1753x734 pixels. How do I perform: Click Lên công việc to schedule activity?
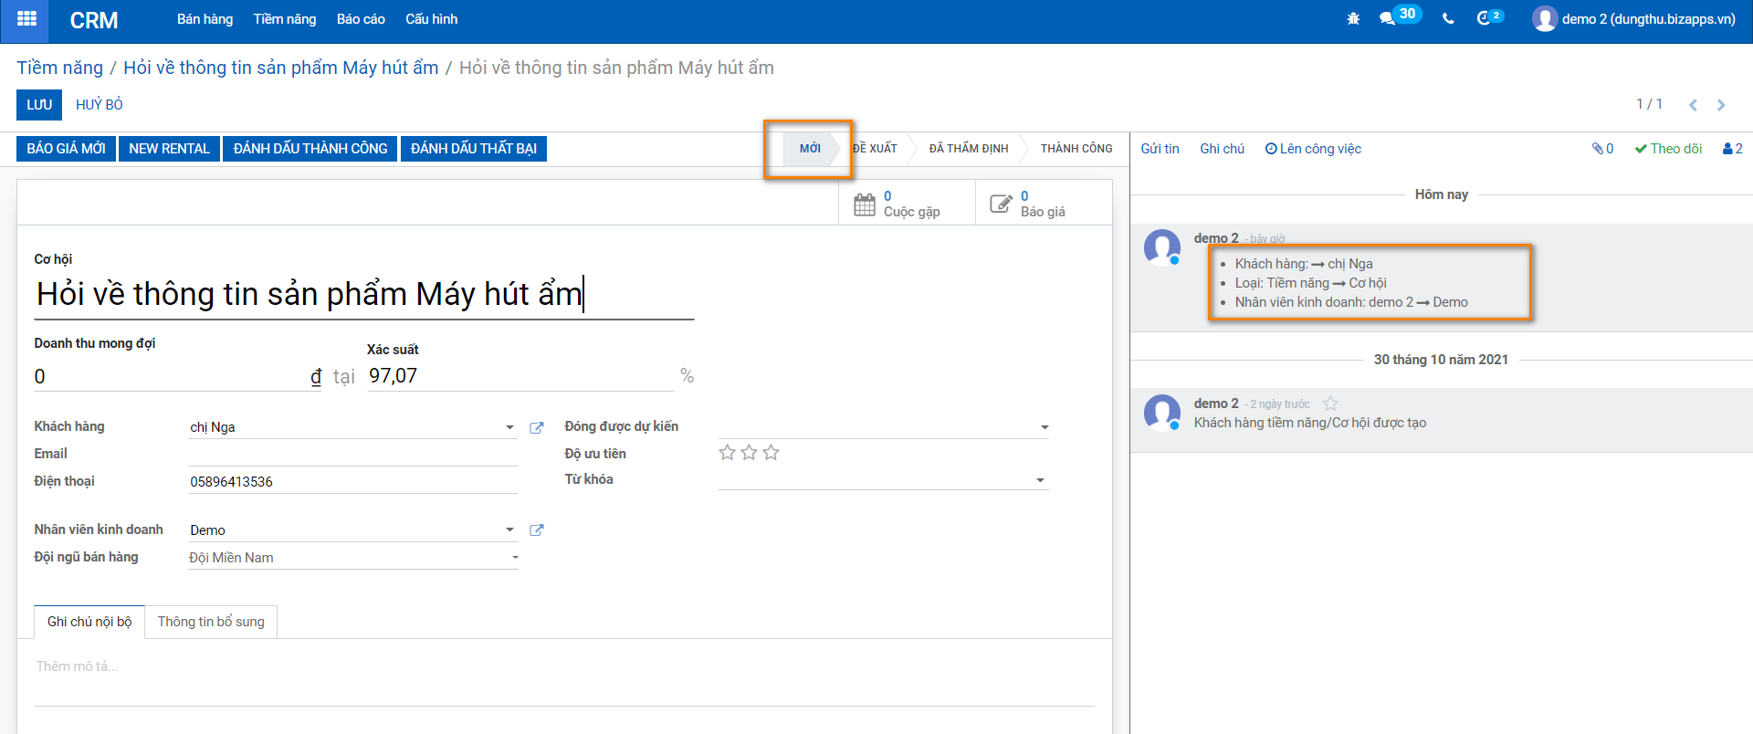pyautogui.click(x=1313, y=149)
